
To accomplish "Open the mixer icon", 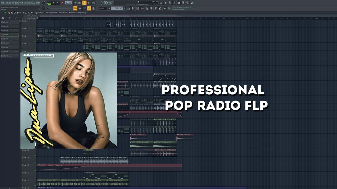I will tap(142, 8).
